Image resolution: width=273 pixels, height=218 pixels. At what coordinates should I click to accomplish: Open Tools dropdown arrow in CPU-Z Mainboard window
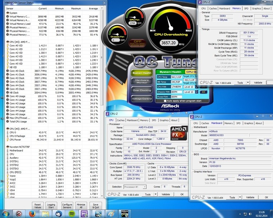click(x=240, y=198)
